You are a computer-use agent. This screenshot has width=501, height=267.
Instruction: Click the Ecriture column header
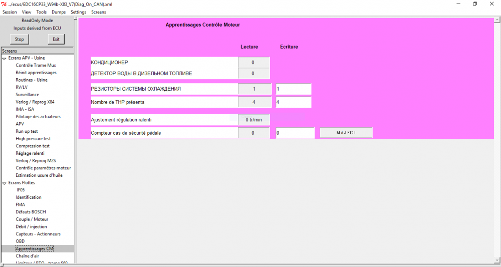[289, 47]
